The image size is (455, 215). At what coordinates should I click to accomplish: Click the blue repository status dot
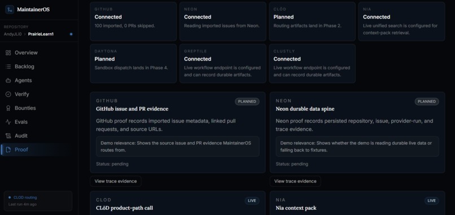tap(71, 34)
